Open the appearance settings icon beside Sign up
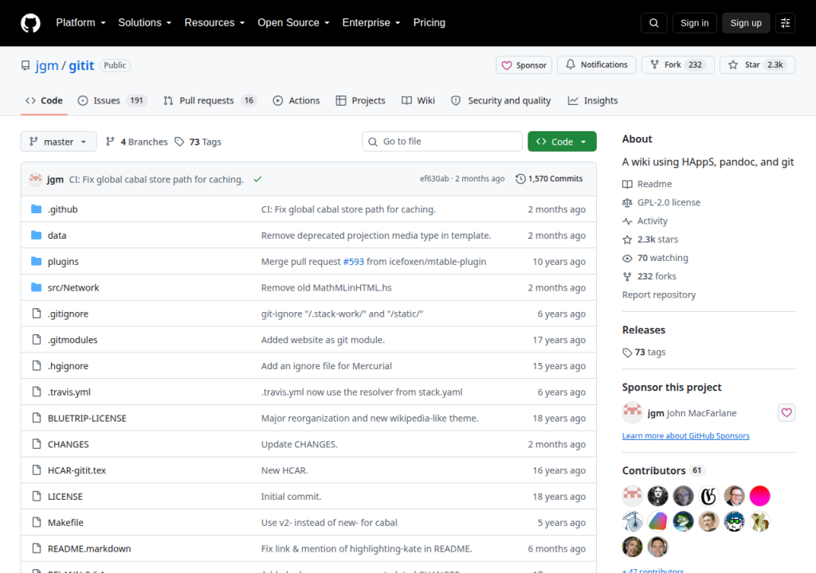816x573 pixels. 785,23
